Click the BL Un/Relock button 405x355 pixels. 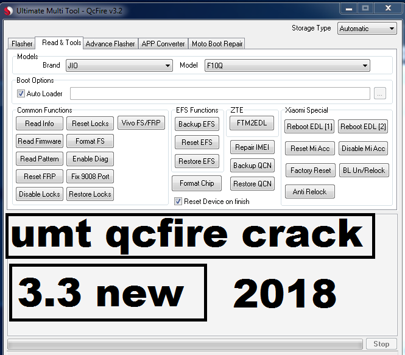364,170
